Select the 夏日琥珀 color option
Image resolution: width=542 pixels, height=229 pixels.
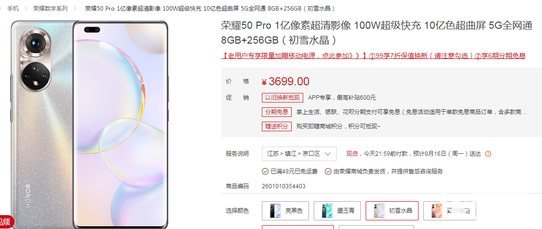(449, 211)
